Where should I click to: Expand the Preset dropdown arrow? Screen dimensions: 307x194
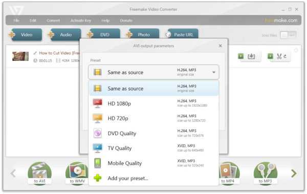(214, 72)
